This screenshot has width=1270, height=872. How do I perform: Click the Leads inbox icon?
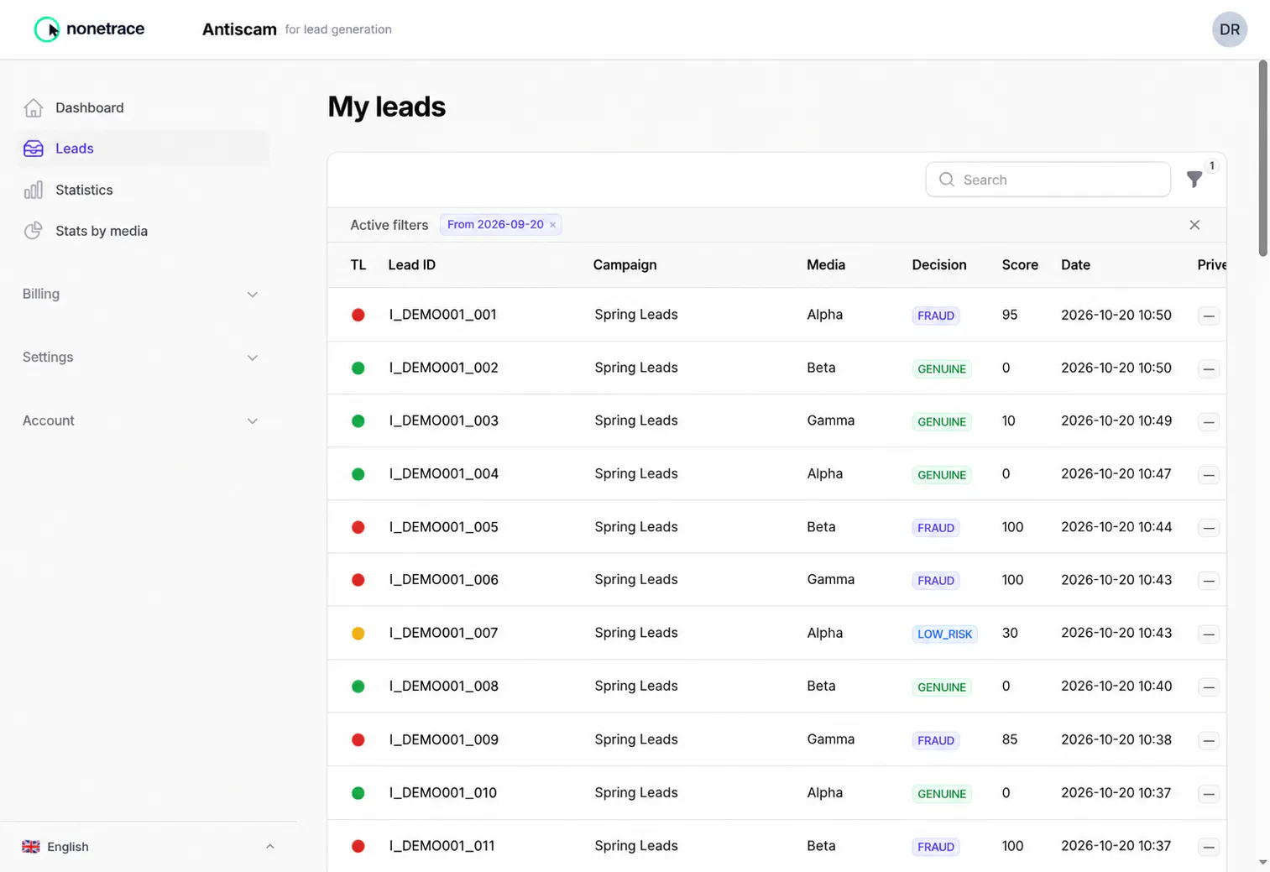click(34, 149)
